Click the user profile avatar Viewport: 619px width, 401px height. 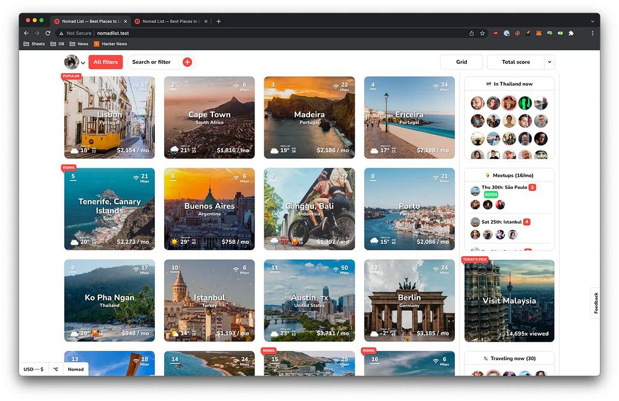pyautogui.click(x=71, y=62)
